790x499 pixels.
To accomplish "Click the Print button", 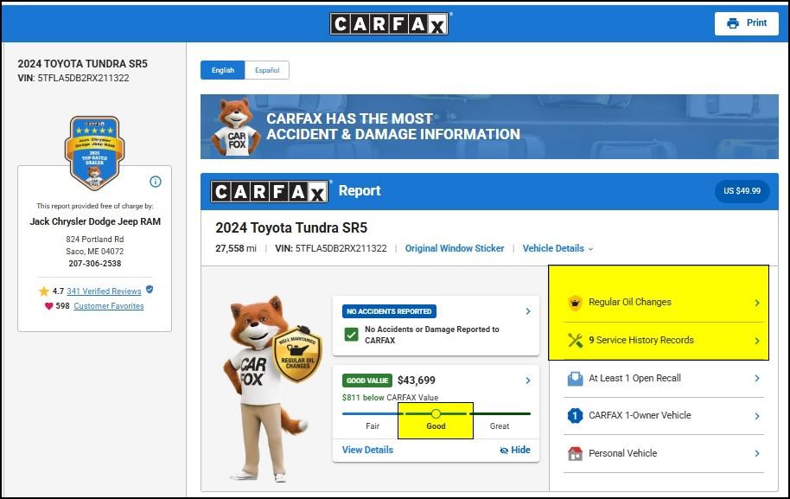I will [746, 23].
